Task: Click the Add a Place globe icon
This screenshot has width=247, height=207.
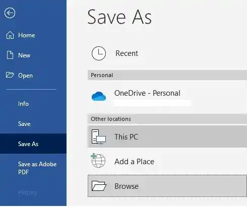Action: tap(98, 161)
